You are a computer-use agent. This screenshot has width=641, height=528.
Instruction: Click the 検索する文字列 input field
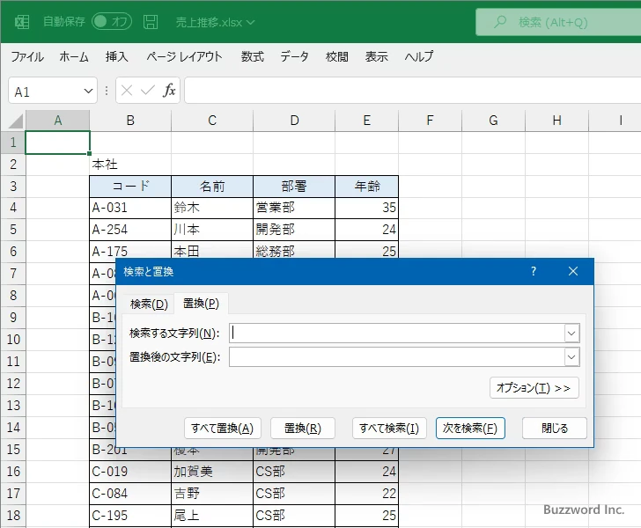(396, 333)
